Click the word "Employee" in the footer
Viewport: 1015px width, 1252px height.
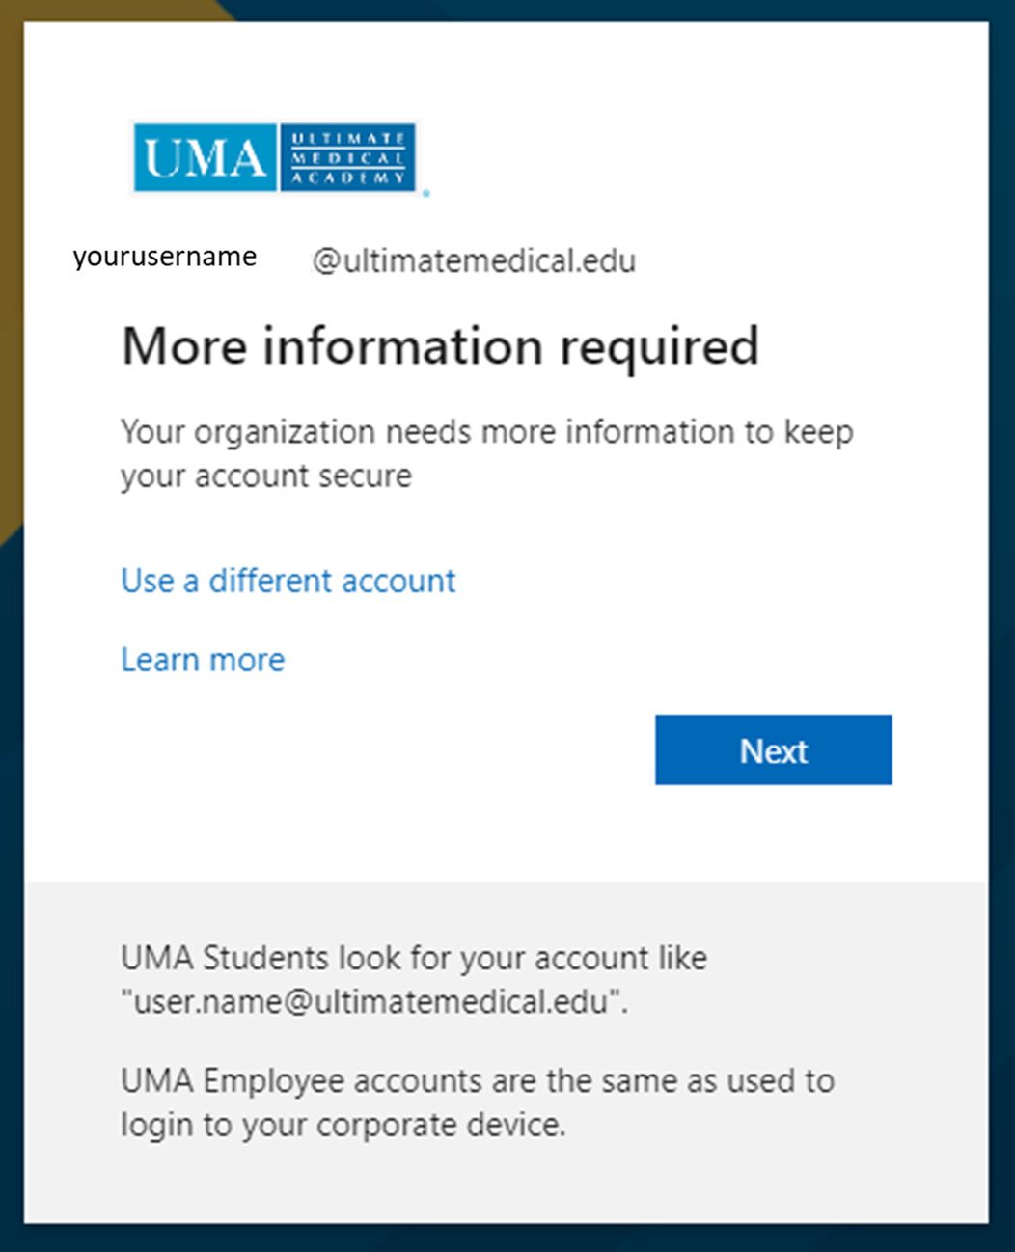pos(273,1080)
